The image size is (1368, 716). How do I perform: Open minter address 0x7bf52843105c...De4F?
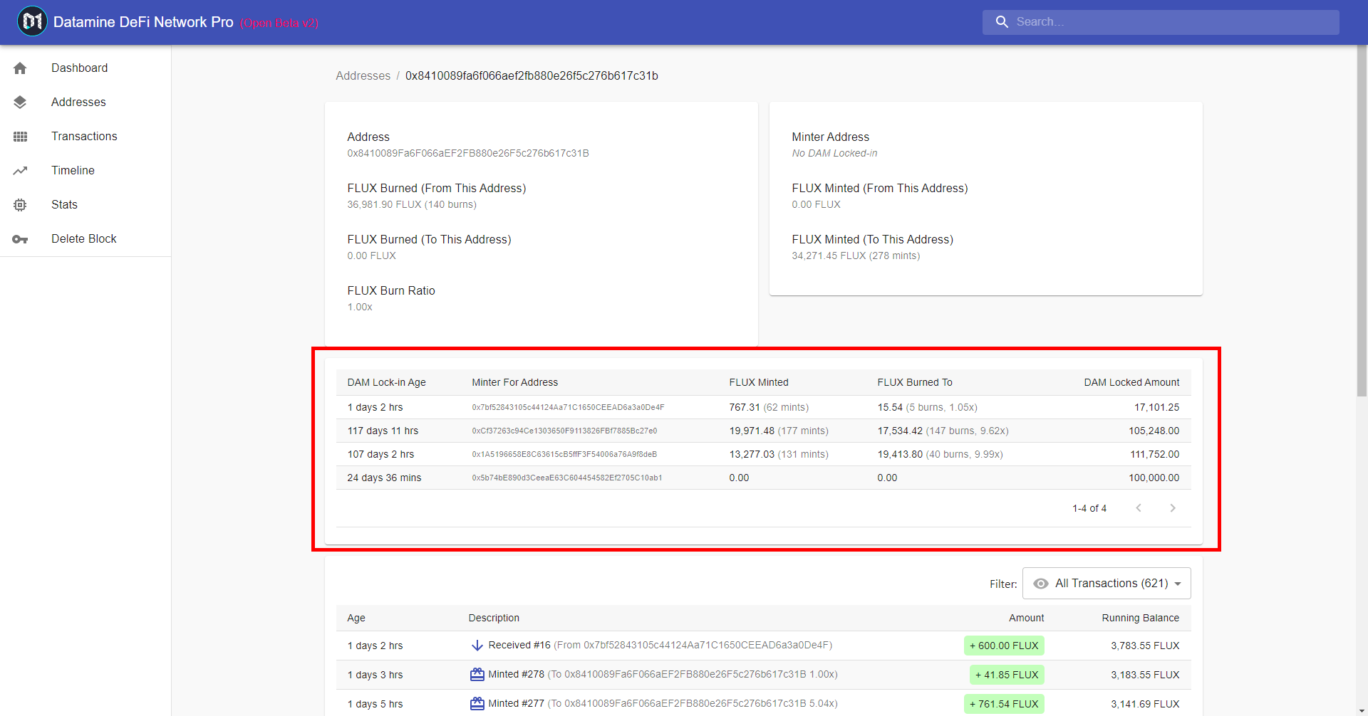click(568, 408)
